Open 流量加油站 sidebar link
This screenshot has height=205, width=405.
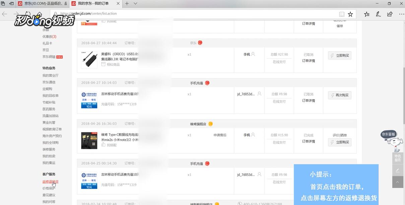(51, 116)
